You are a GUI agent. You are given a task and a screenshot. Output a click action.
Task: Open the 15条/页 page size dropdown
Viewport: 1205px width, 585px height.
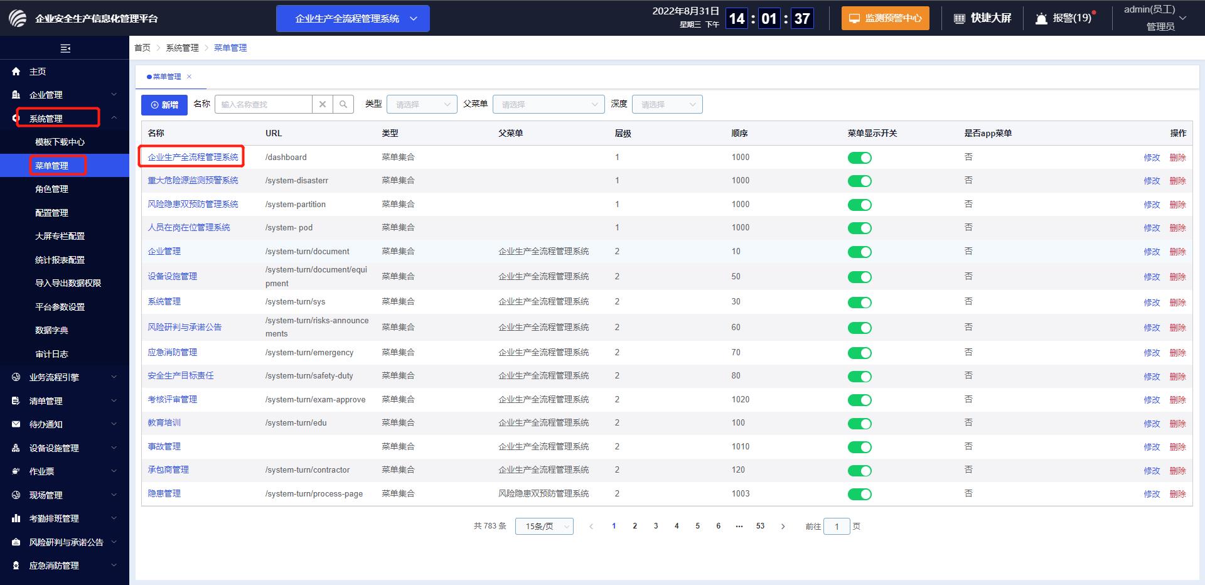pyautogui.click(x=544, y=527)
